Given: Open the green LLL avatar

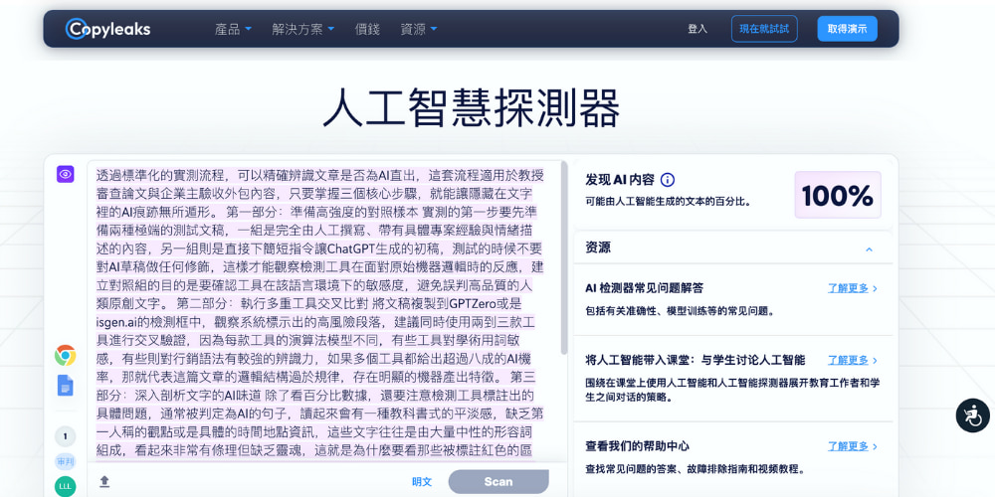Looking at the screenshot, I should (x=66, y=486).
